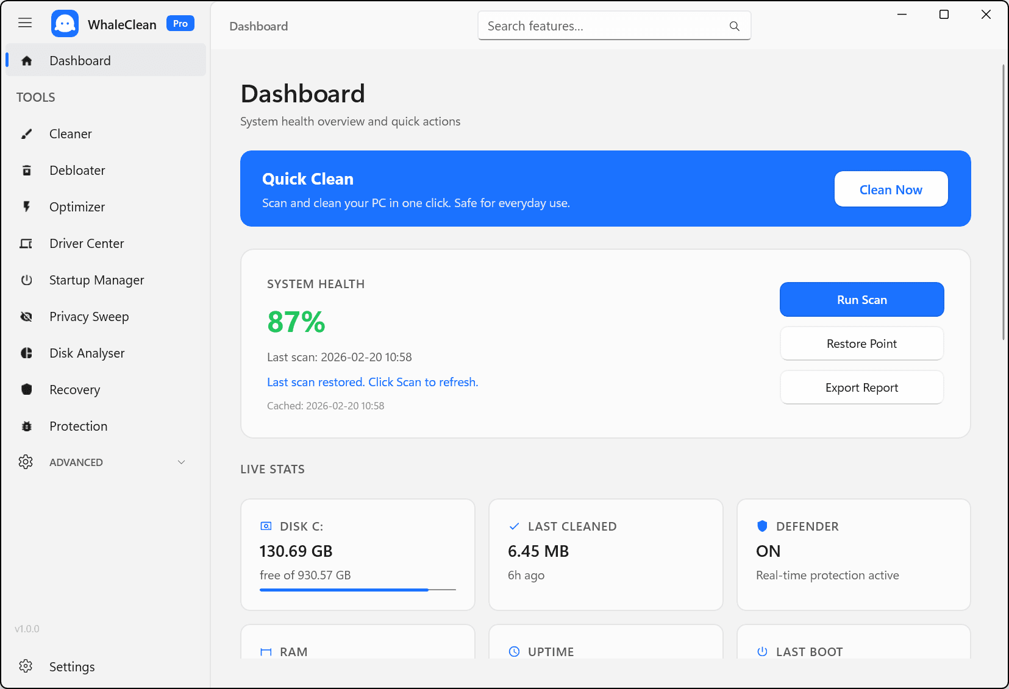Open Privacy Sweep
This screenshot has width=1009, height=689.
pos(89,316)
